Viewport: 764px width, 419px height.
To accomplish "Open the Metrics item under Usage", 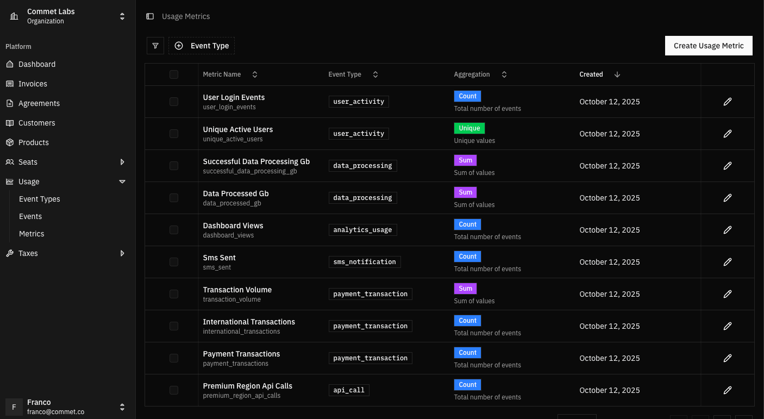I will 32,234.
